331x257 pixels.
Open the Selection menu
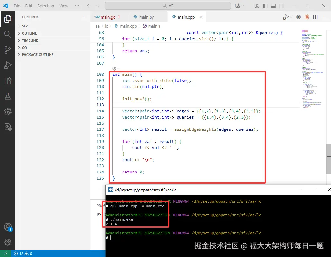coord(46,6)
